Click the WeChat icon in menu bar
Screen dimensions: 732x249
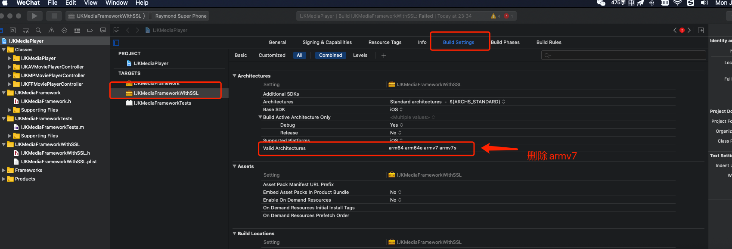(x=601, y=3)
